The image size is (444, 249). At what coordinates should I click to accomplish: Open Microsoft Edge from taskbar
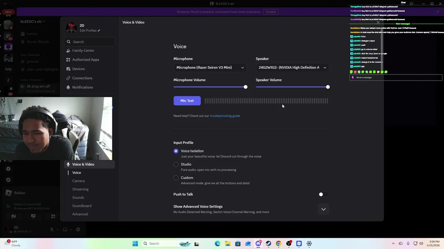(x=217, y=243)
